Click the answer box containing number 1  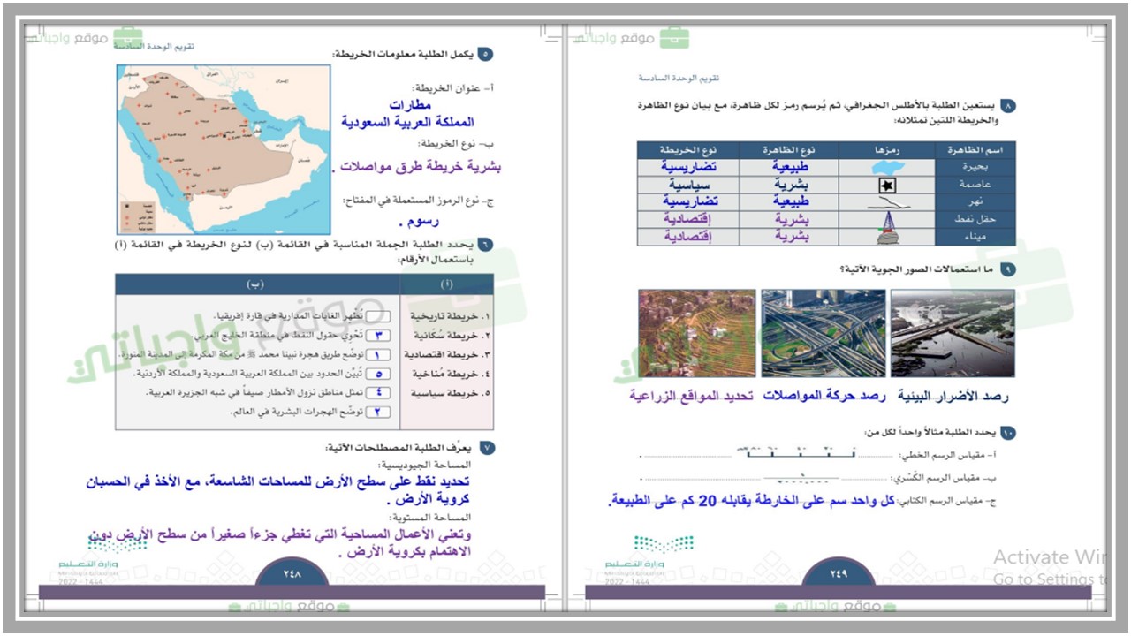(x=379, y=354)
